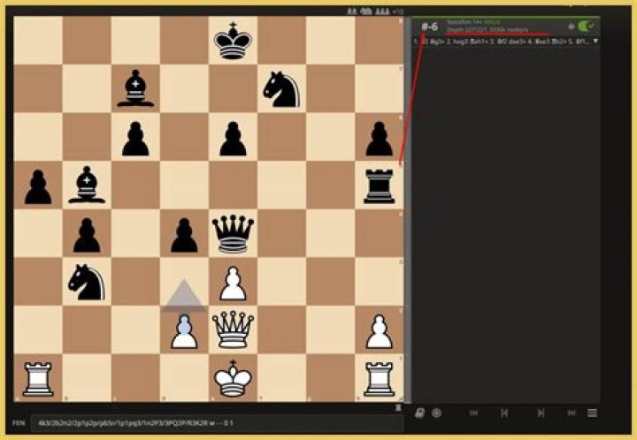Expand the engine line with down arrow
The image size is (637, 440).
595,41
